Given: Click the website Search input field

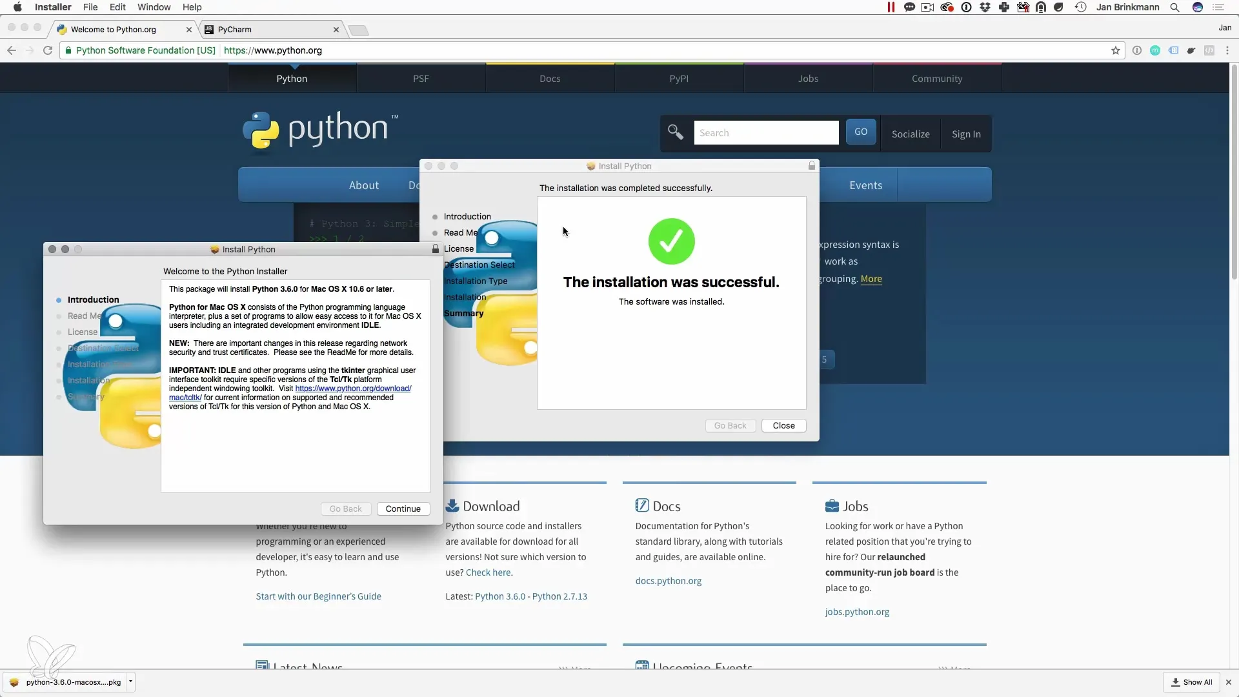Looking at the screenshot, I should 766,132.
